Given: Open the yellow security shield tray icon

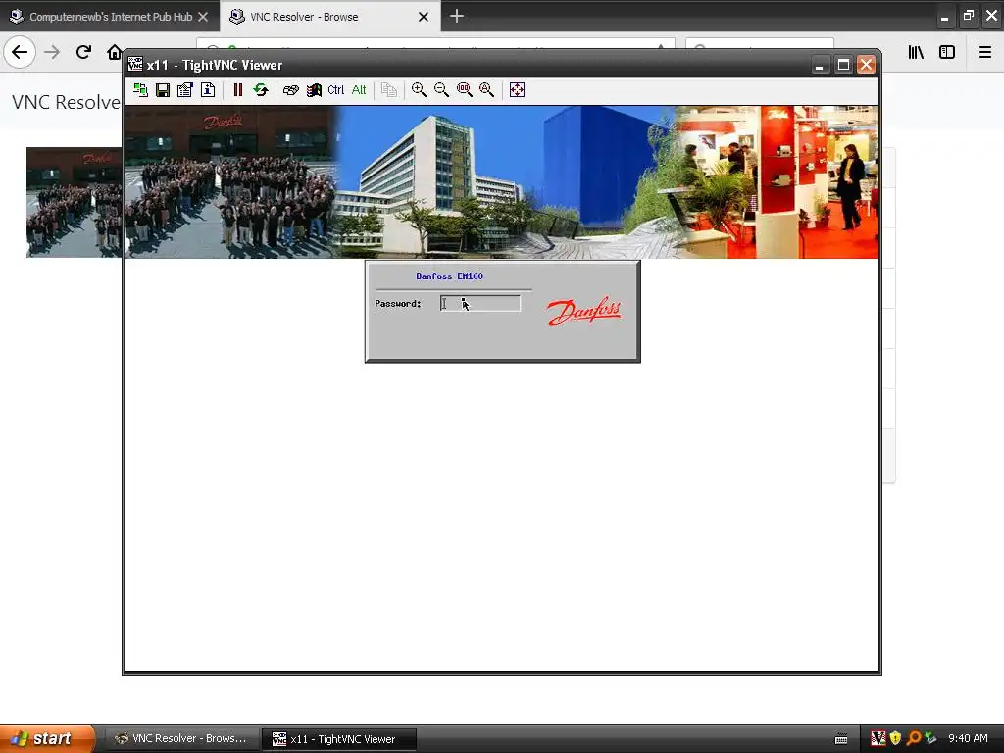Looking at the screenshot, I should click(x=895, y=738).
